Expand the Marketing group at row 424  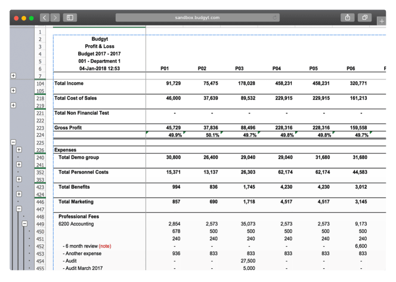(x=19, y=194)
